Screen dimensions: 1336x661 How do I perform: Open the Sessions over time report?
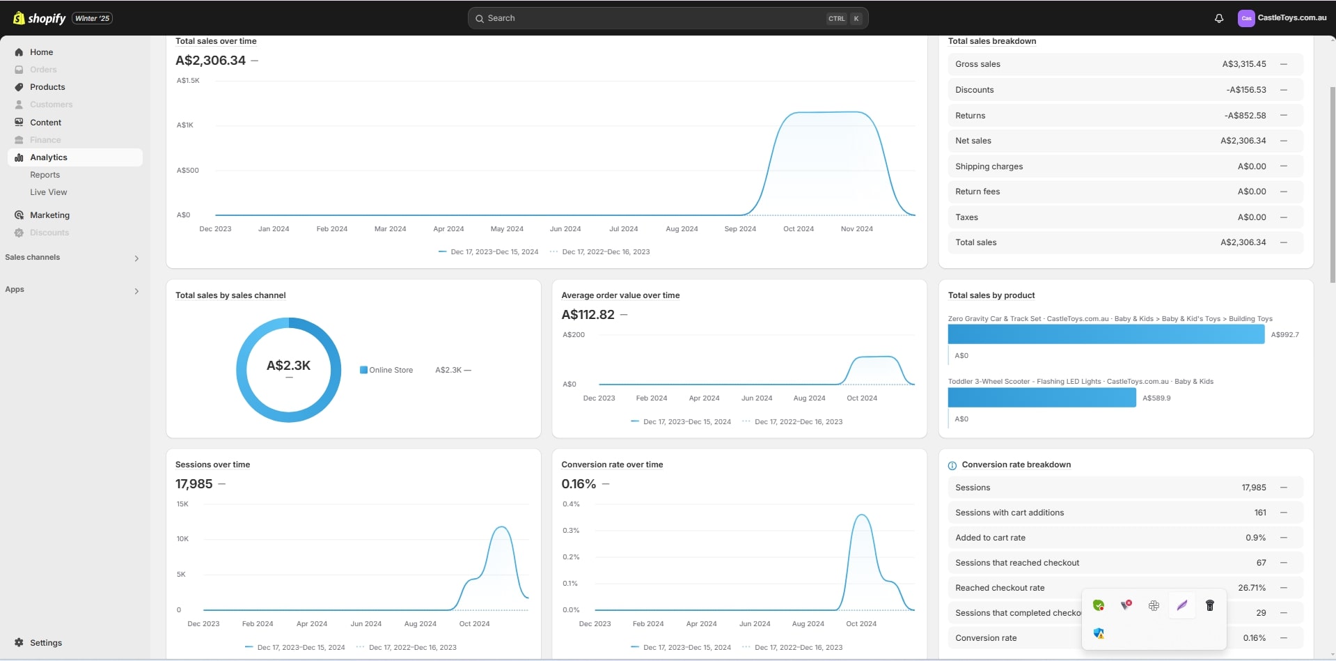tap(212, 465)
